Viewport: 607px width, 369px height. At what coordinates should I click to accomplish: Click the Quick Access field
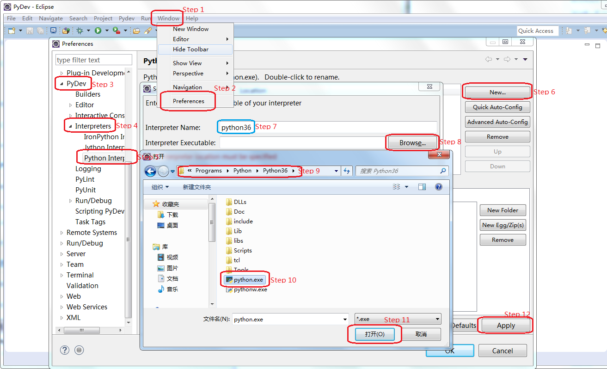[x=538, y=31]
